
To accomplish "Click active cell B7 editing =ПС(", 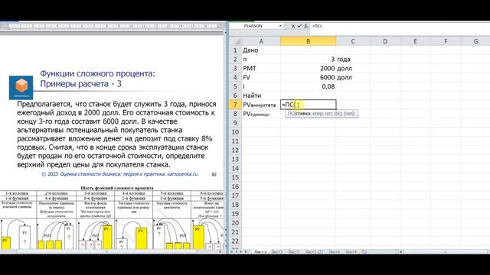I will (309, 105).
